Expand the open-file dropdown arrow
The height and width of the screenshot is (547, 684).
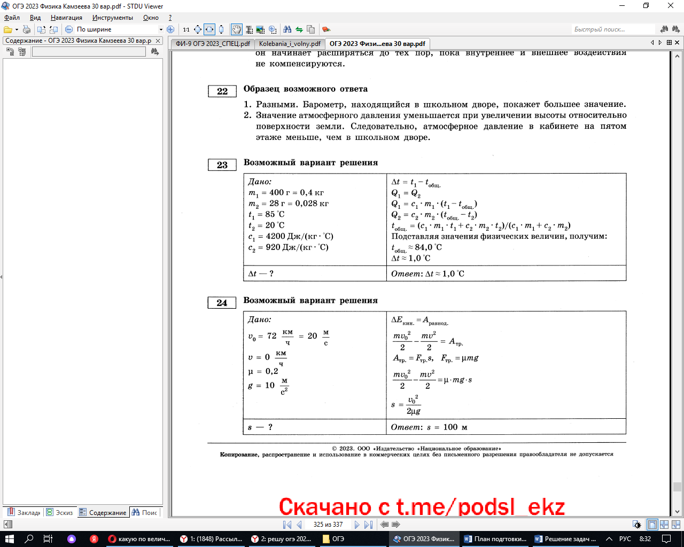click(17, 29)
